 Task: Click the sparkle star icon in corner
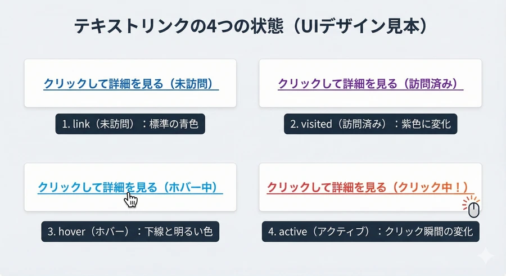486,256
